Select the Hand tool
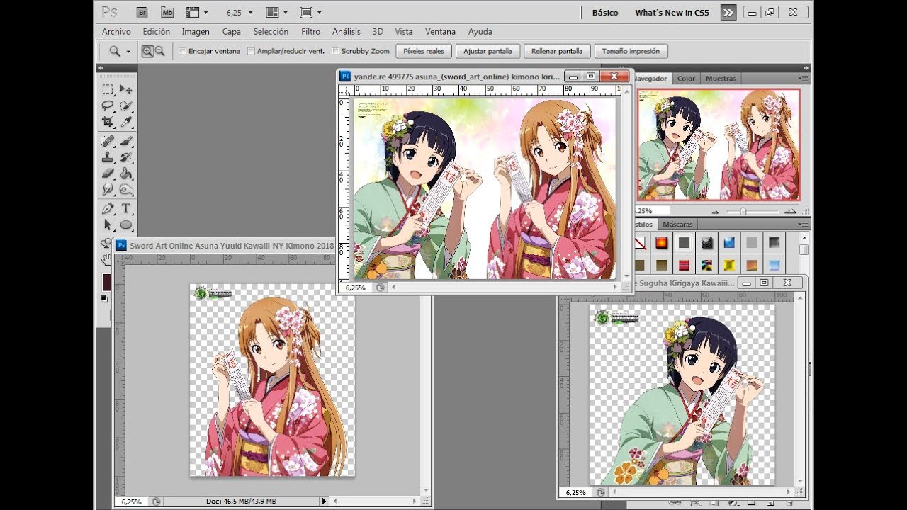 coord(107,259)
